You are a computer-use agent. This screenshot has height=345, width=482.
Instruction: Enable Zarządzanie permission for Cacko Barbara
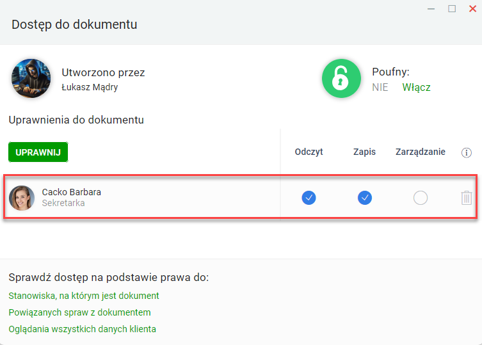coord(420,198)
